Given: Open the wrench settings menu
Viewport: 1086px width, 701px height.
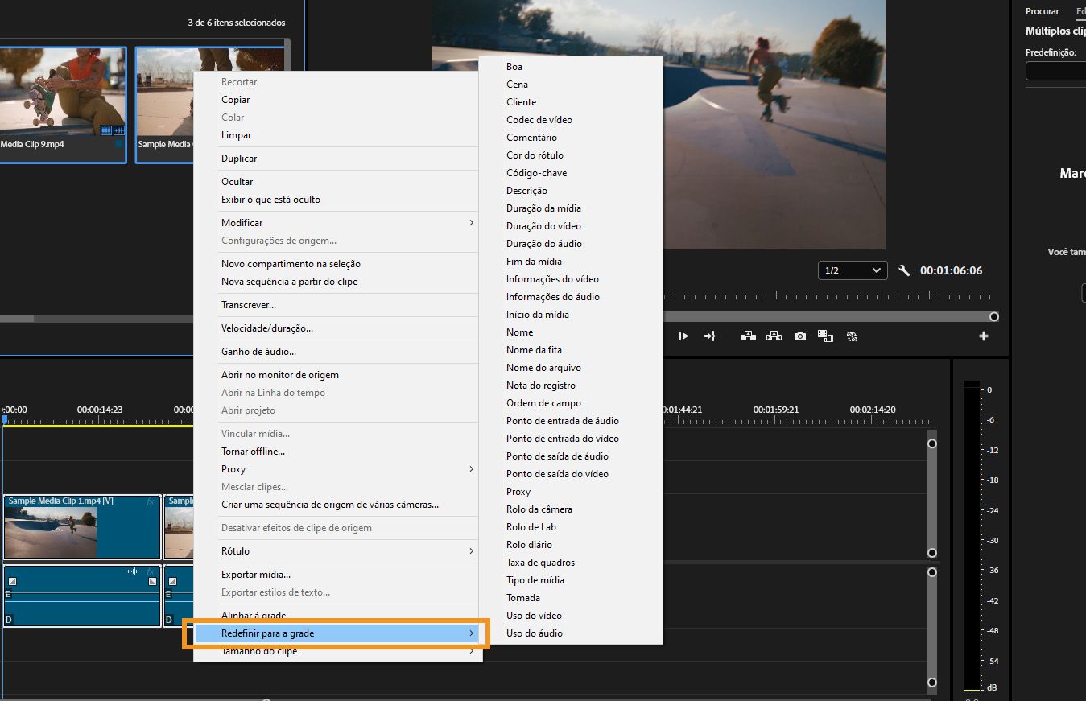Looking at the screenshot, I should click(904, 271).
